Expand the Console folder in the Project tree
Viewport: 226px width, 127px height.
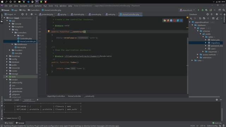pyautogui.click(x=10, y=24)
